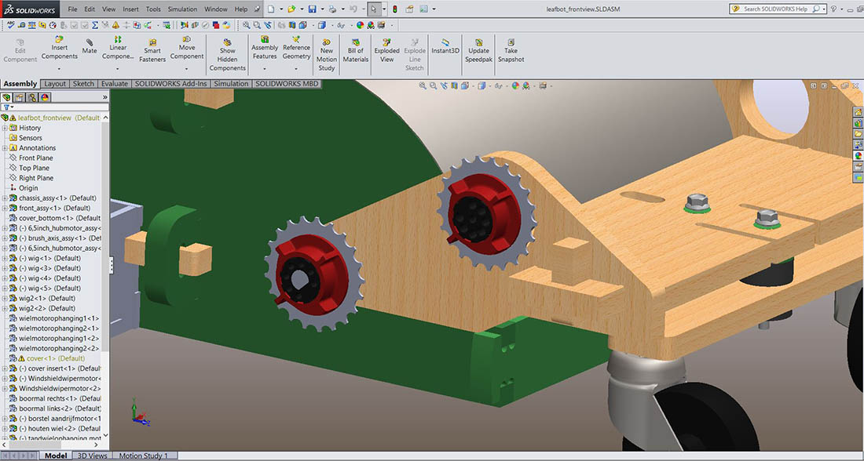
Task: Expand the chassis_assy<1> tree node
Action: 5,198
